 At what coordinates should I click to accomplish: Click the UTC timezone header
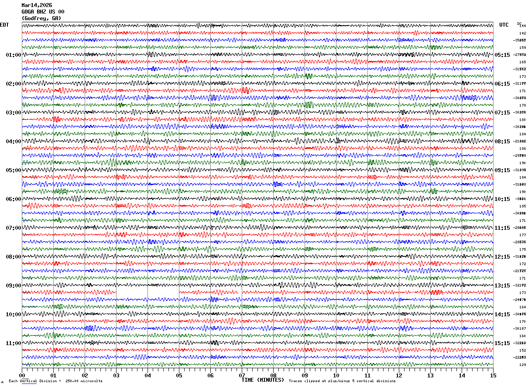point(504,25)
